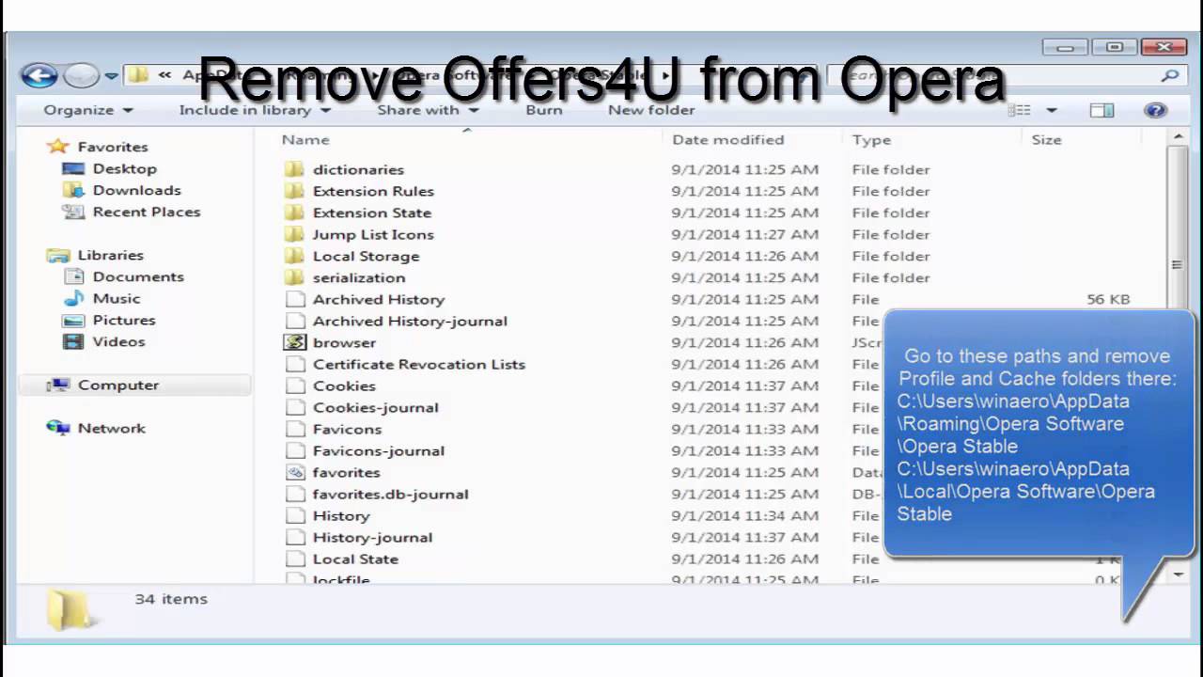Viewport: 1203px width, 677px height.
Task: Select the Jump List Icons folder icon
Action: pos(295,234)
